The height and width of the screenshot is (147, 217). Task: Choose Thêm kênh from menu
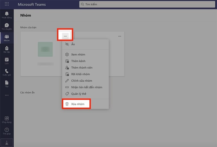(78, 61)
